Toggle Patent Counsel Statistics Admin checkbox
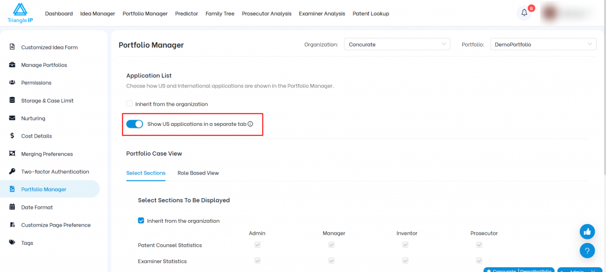The height and width of the screenshot is (272, 606). click(257, 245)
